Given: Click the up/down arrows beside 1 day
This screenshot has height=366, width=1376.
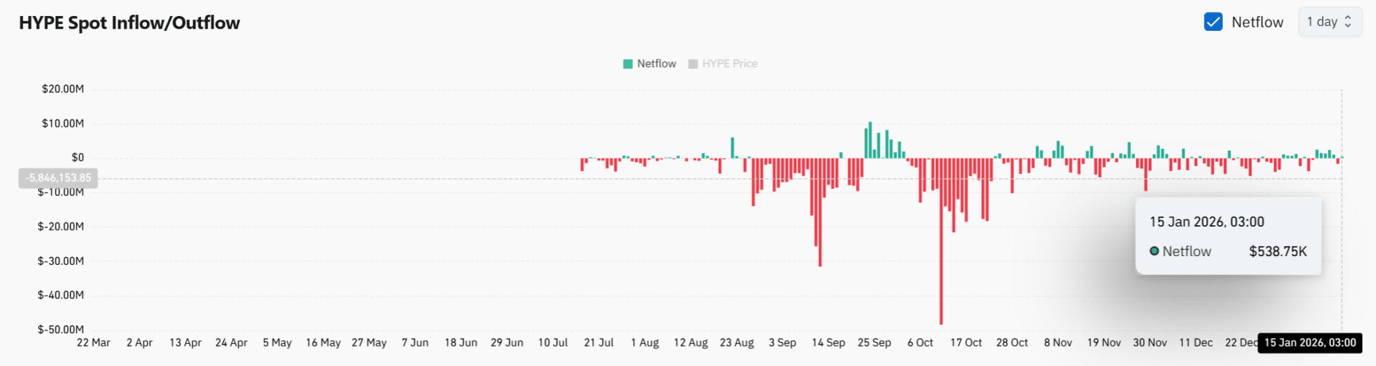Looking at the screenshot, I should 1348,22.
